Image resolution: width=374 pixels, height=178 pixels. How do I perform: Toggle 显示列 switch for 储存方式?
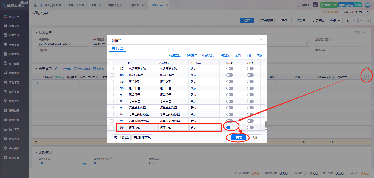pos(229,127)
